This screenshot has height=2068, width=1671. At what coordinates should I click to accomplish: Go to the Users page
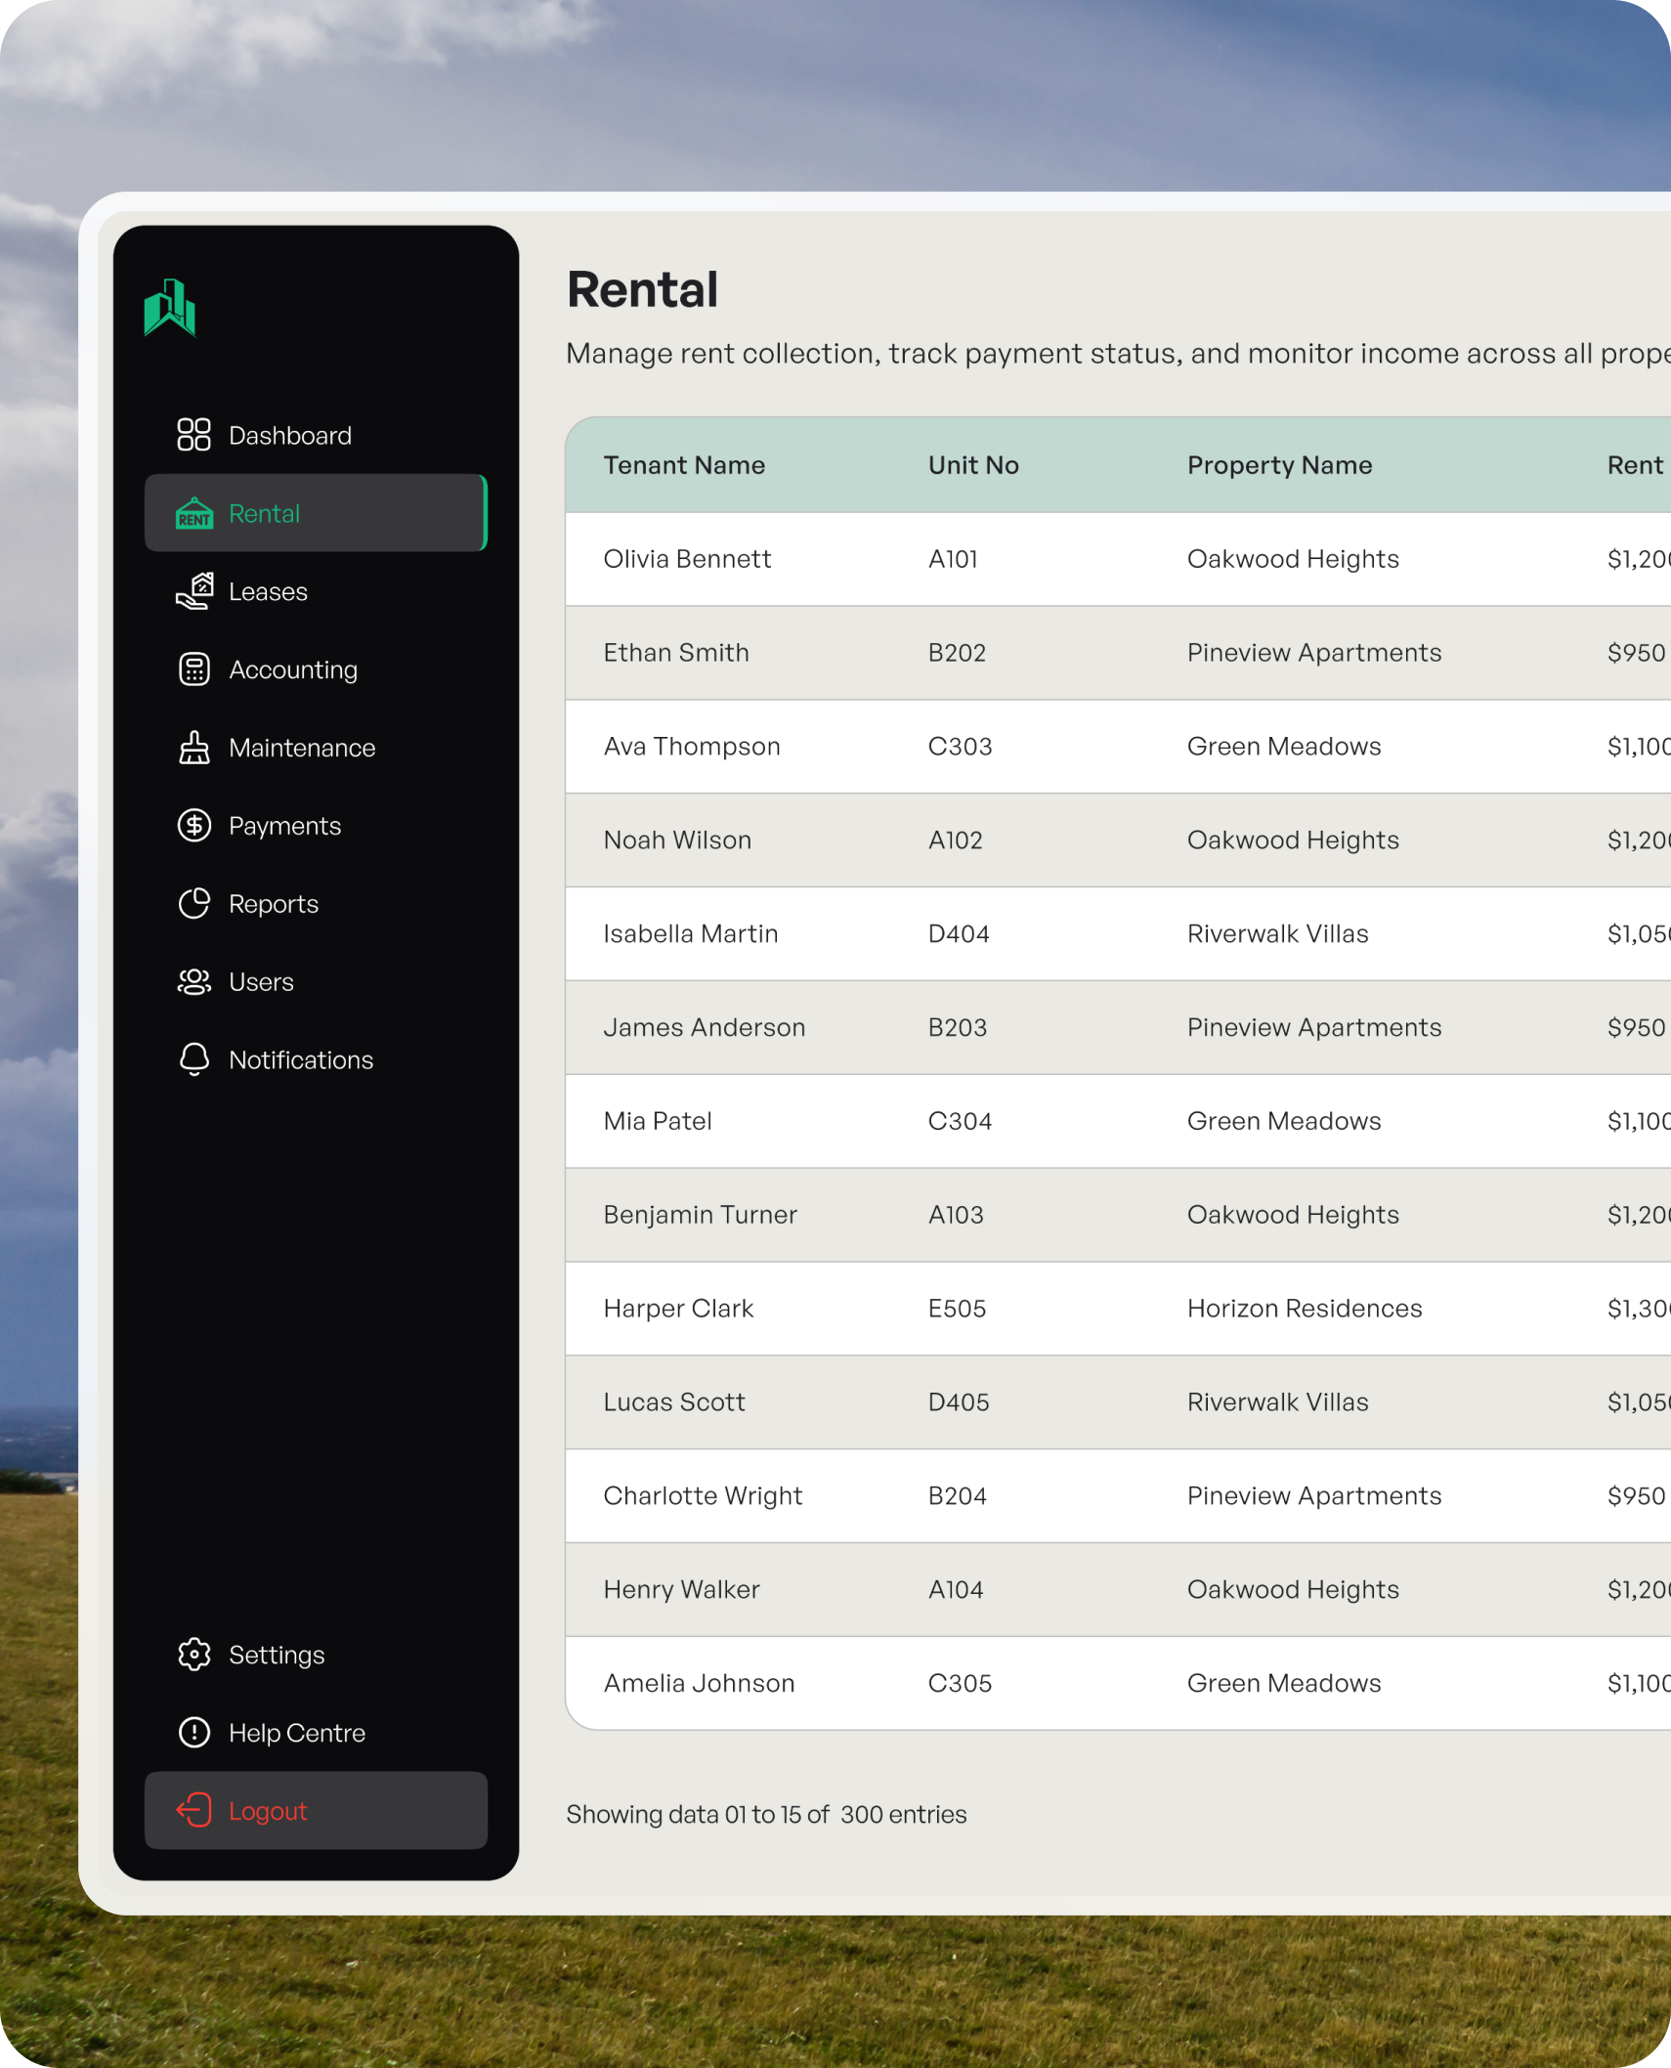click(x=316, y=981)
